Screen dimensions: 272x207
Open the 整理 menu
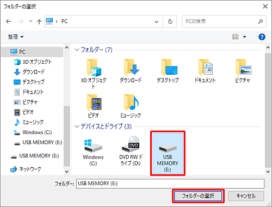click(16, 37)
